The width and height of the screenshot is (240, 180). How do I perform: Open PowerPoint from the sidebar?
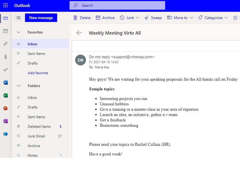click(5, 108)
